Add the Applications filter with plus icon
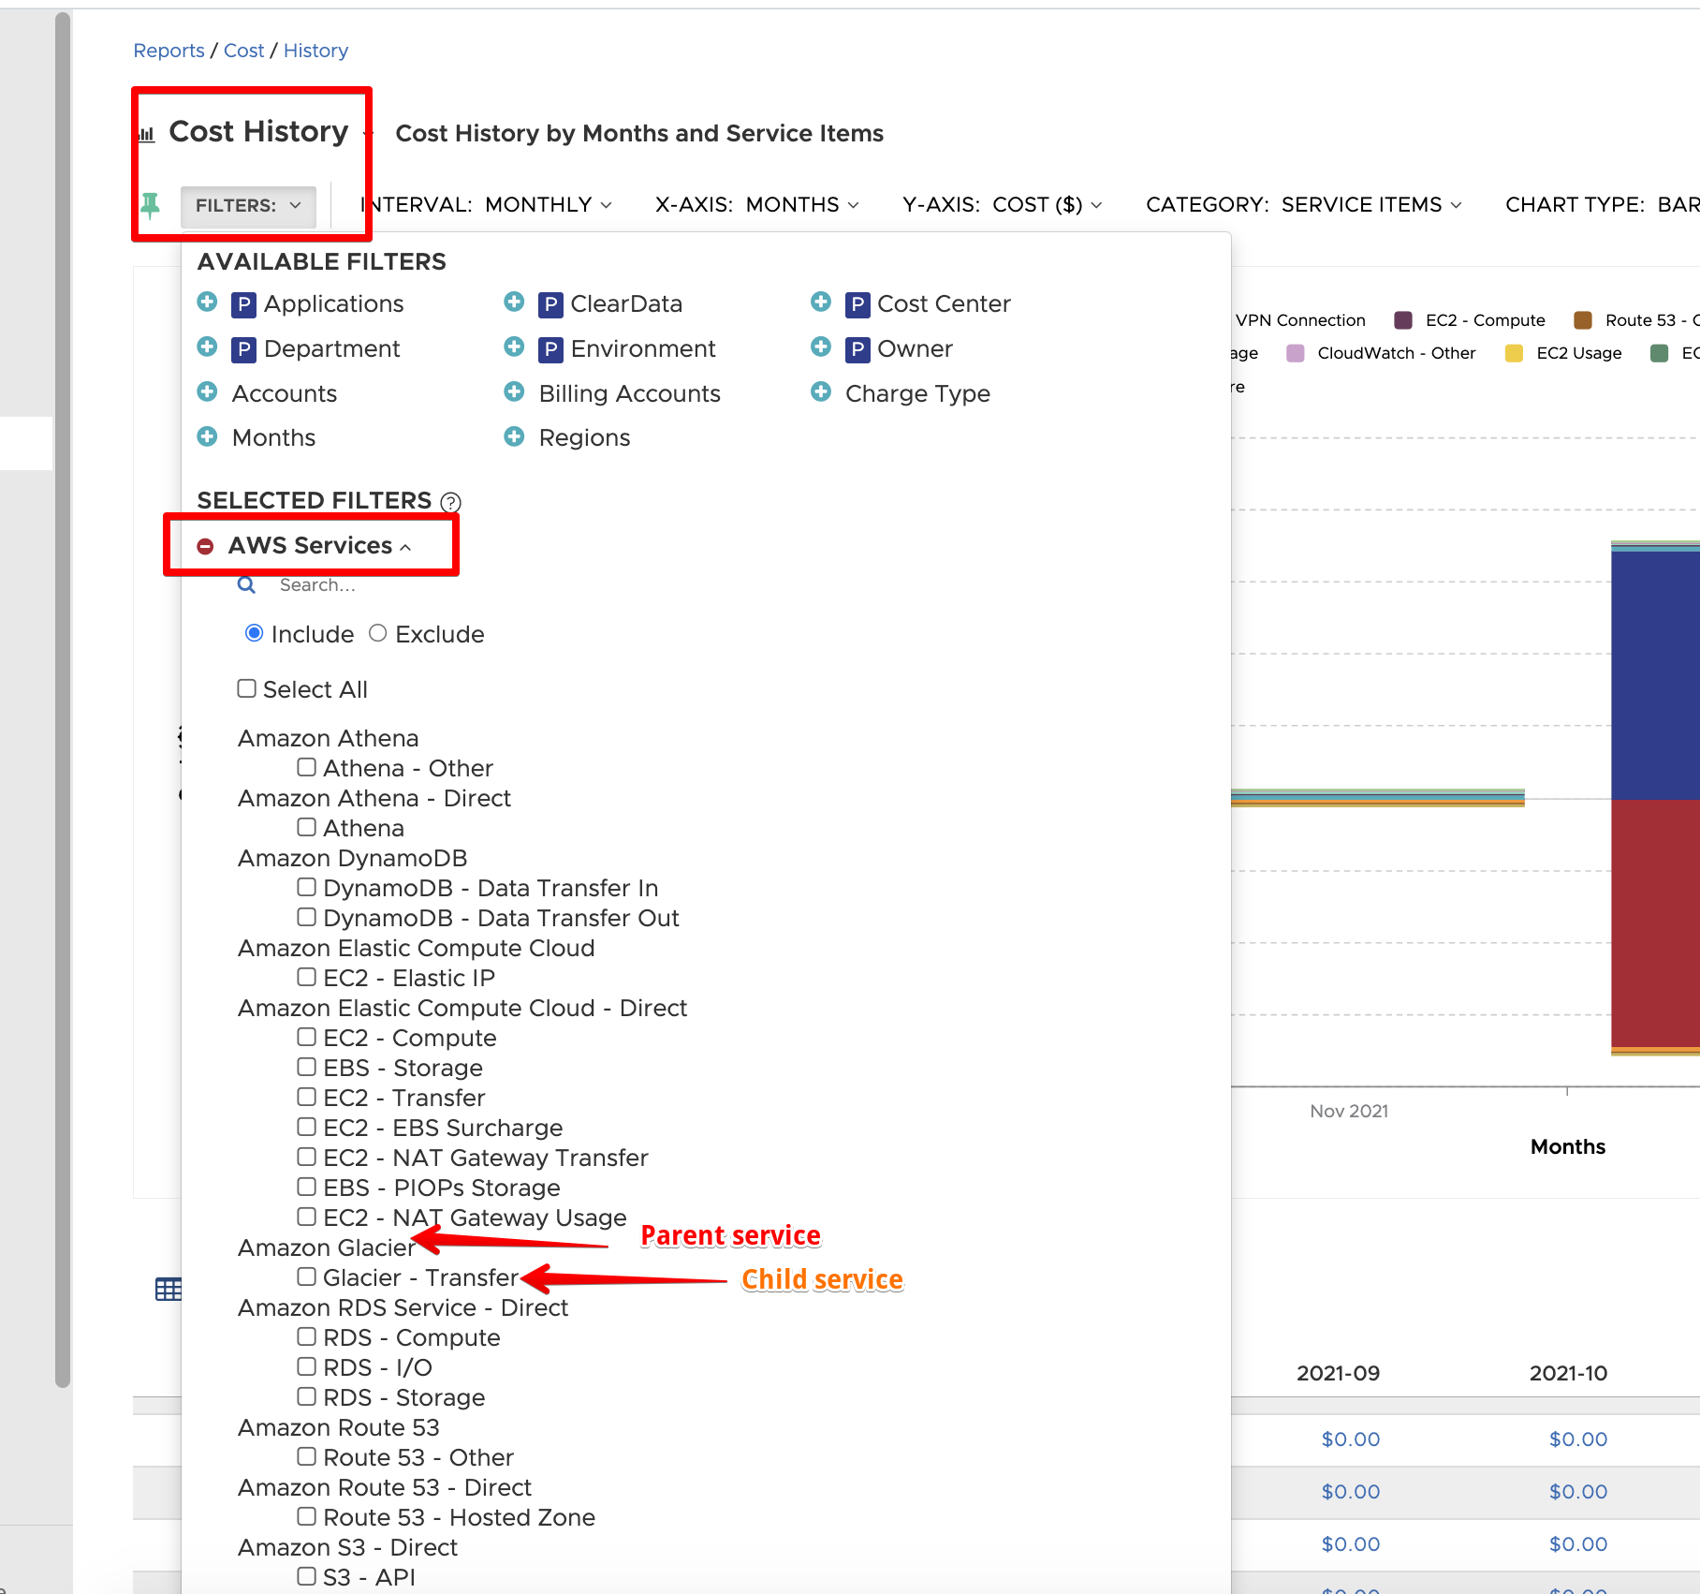Screen dimensions: 1700x1594 pyautogui.click(x=208, y=303)
